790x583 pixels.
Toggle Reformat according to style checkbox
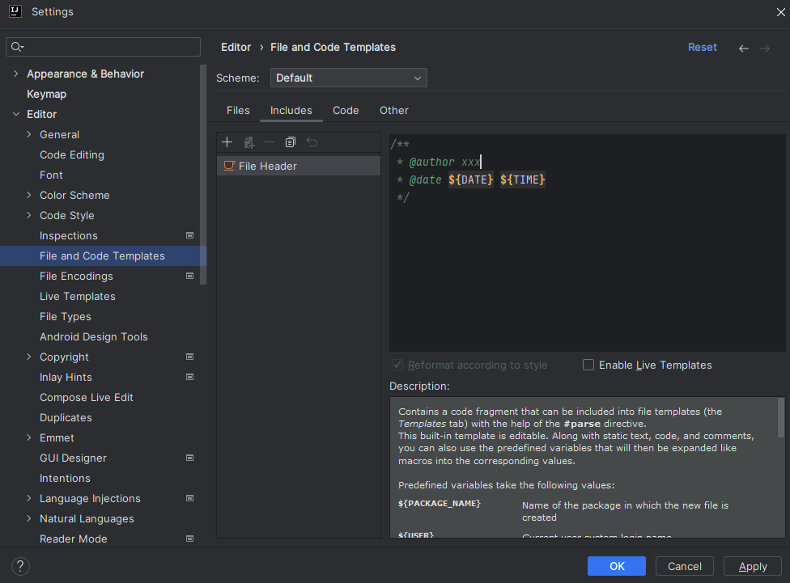(397, 365)
